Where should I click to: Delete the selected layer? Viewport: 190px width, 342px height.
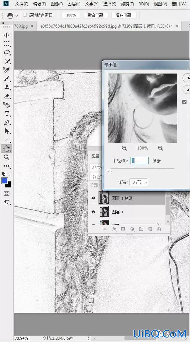(x=159, y=229)
